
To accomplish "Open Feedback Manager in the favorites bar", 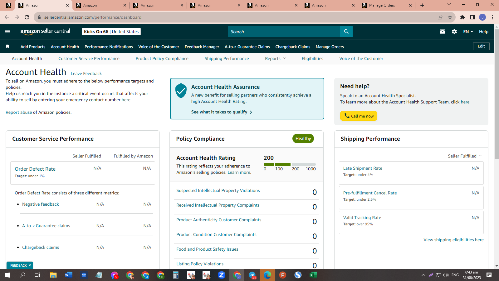I will click(202, 47).
